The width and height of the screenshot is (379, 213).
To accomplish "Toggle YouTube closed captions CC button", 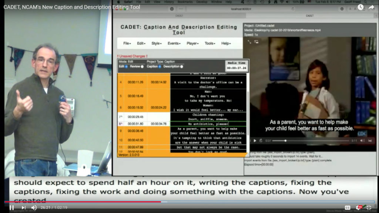I will point(347,207).
